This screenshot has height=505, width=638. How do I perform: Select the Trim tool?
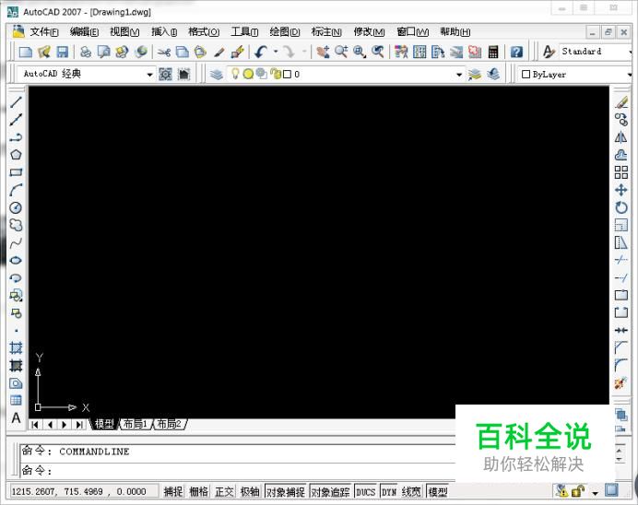[621, 260]
